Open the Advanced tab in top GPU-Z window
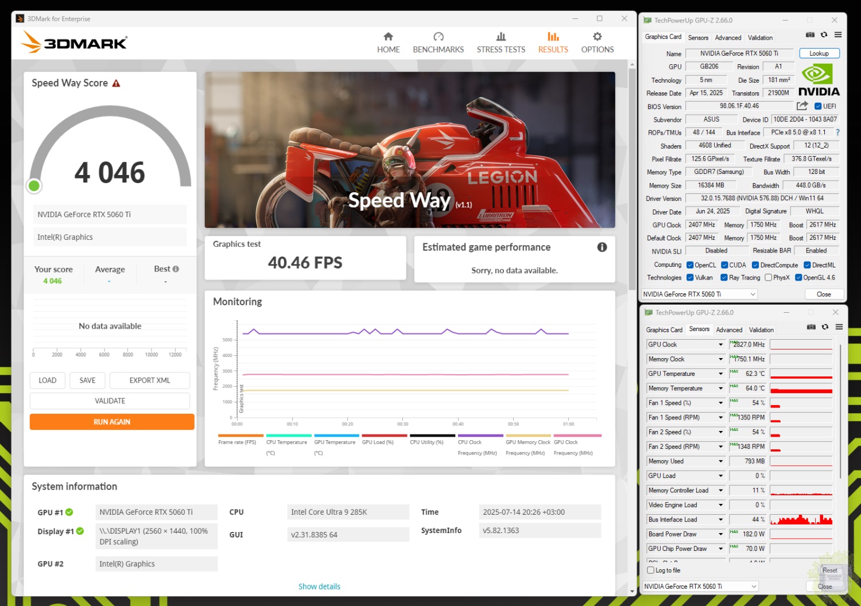Viewport: 861px width, 606px height. coord(728,38)
